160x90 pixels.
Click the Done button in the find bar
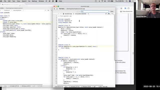coord(112,11)
